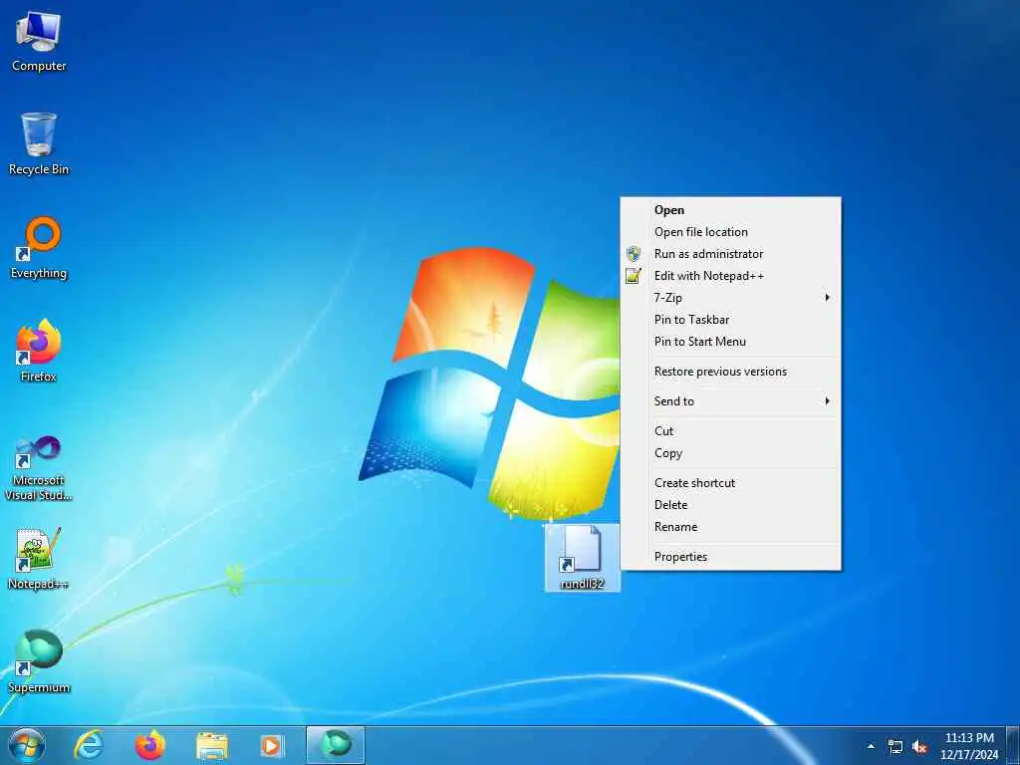Choose Create shortcut
The height and width of the screenshot is (765, 1020).
[730, 483]
